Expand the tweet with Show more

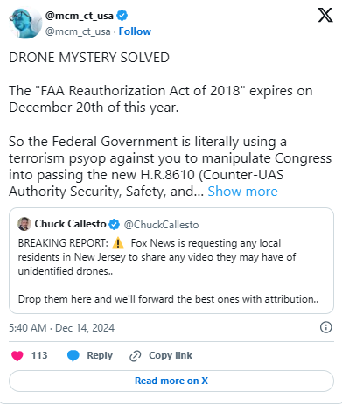coord(242,192)
